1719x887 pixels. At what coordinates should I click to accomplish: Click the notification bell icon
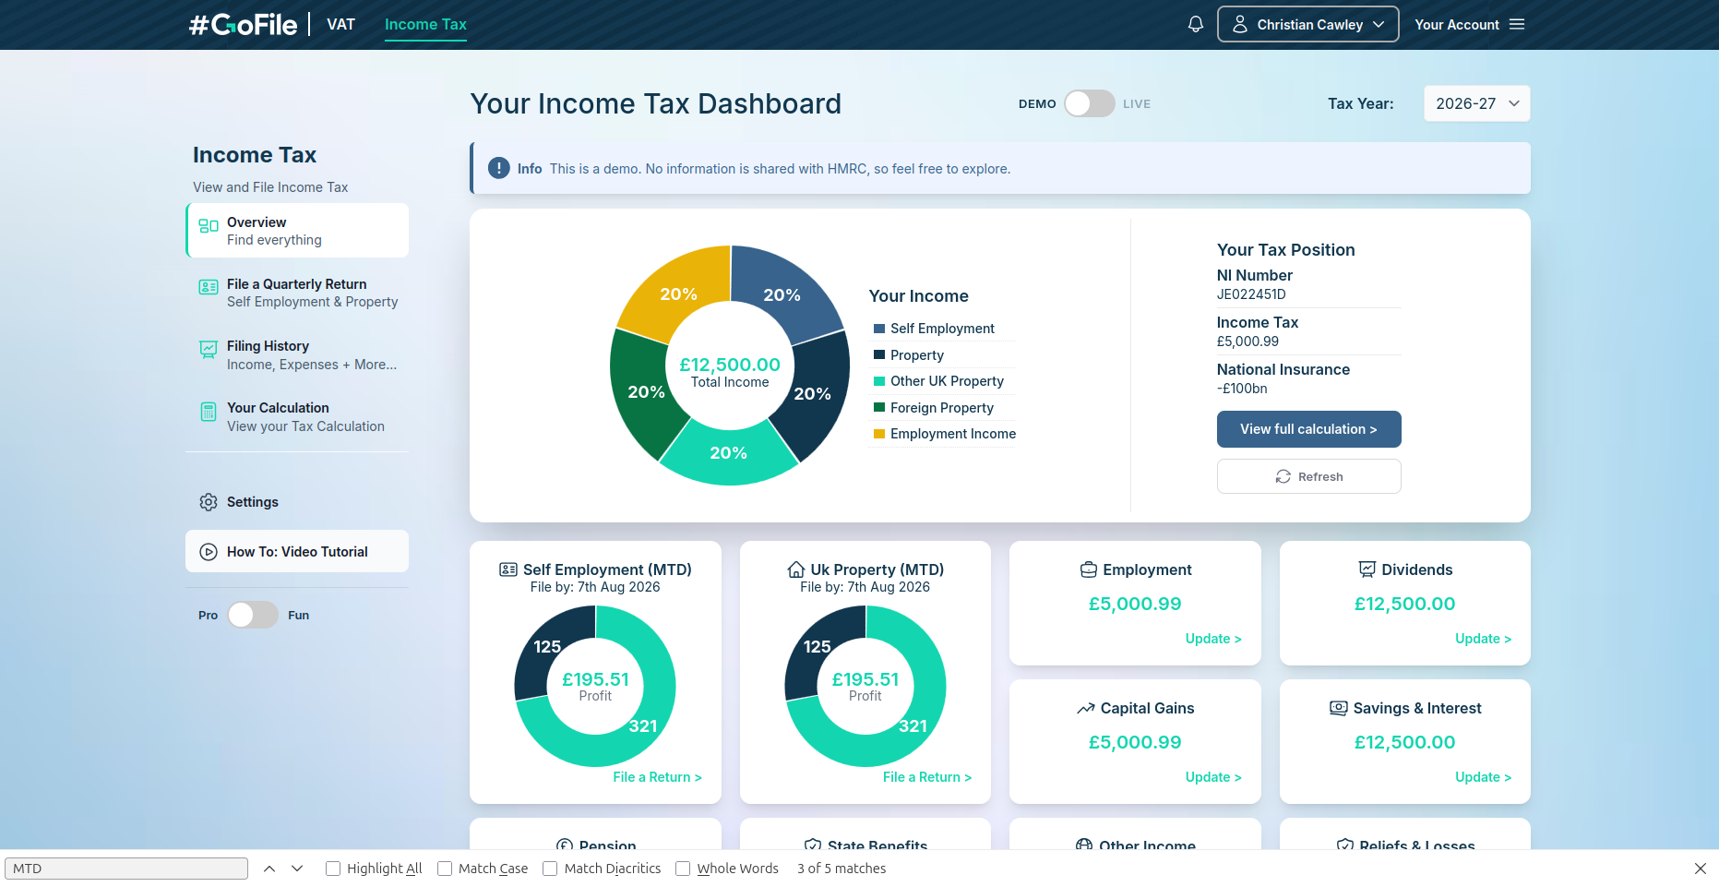[x=1195, y=24]
